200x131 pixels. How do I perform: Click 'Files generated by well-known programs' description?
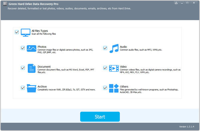[x=149, y=91]
